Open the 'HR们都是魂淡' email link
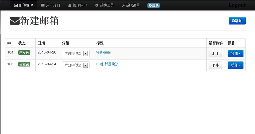The height and width of the screenshot is (134, 255). coord(107,64)
